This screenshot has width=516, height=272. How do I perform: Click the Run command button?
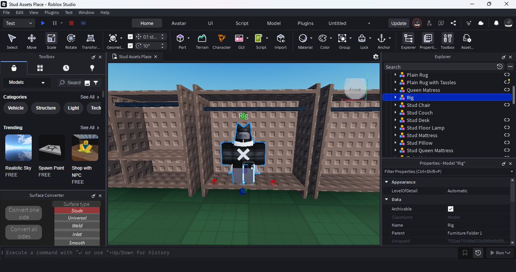click(500, 253)
